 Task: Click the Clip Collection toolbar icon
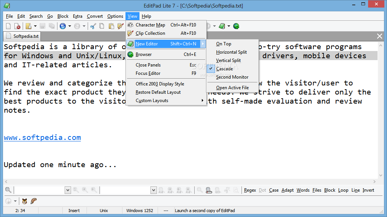pos(121,26)
